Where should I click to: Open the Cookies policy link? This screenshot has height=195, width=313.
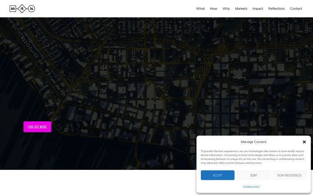click(x=251, y=186)
